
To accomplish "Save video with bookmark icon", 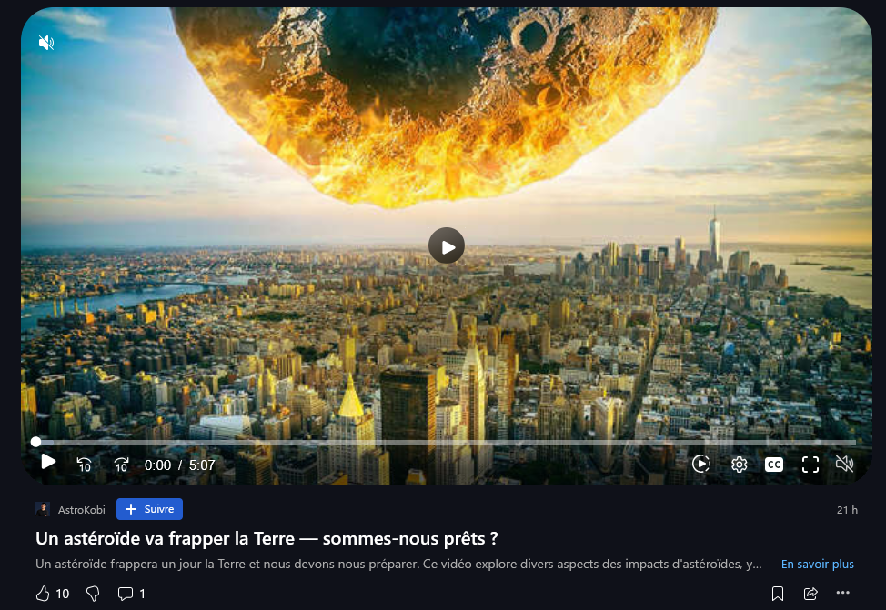I will tap(778, 593).
